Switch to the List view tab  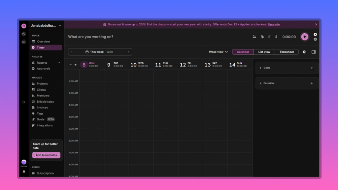[264, 52]
